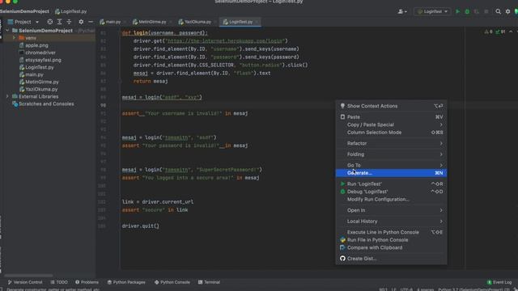Click the herokuapp login URL in the code
Image resolution: width=518 pixels, height=291 pixels.
click(x=226, y=41)
